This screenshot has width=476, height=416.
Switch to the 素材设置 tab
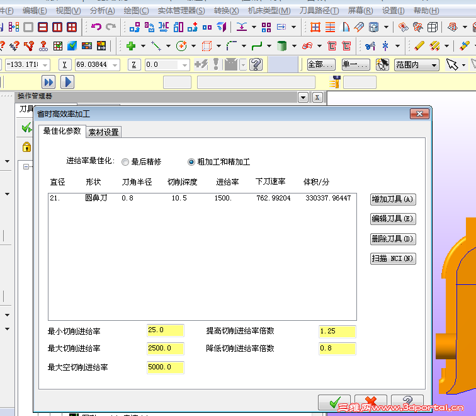click(103, 132)
